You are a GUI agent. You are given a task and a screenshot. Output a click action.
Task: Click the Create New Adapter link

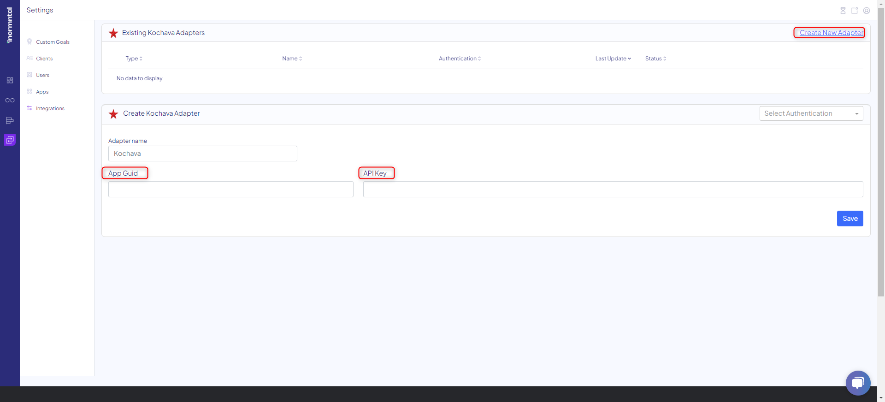[x=831, y=33]
